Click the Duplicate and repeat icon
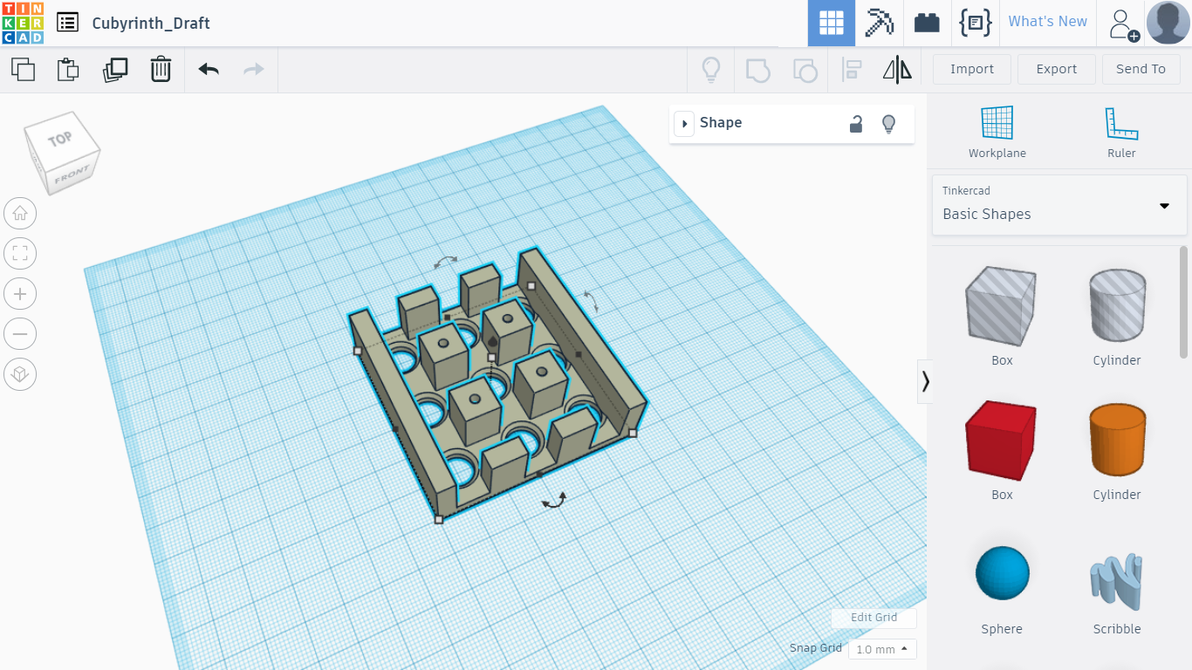The height and width of the screenshot is (670, 1192). (x=114, y=69)
